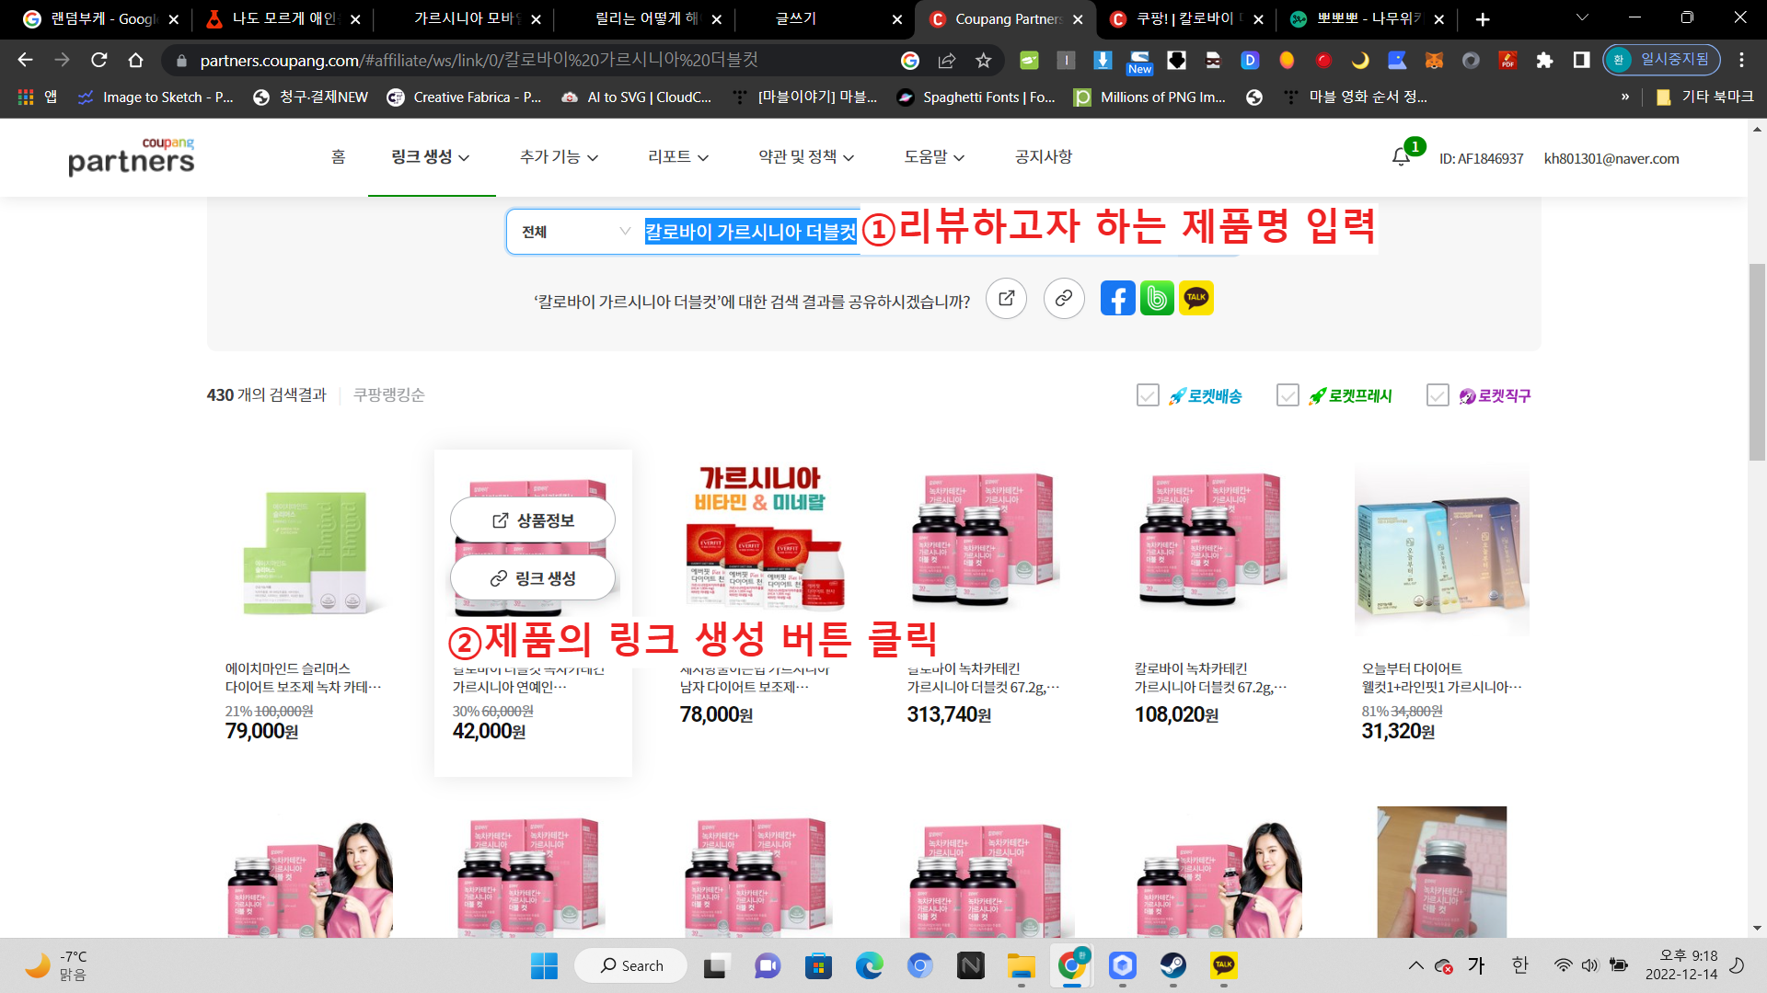Bookmark this page with star icon

pyautogui.click(x=984, y=61)
